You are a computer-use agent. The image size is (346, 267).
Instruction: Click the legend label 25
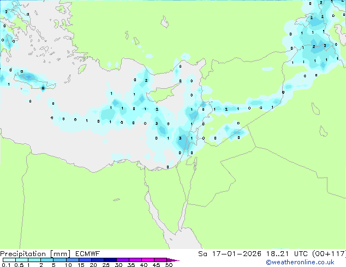coord(106,265)
